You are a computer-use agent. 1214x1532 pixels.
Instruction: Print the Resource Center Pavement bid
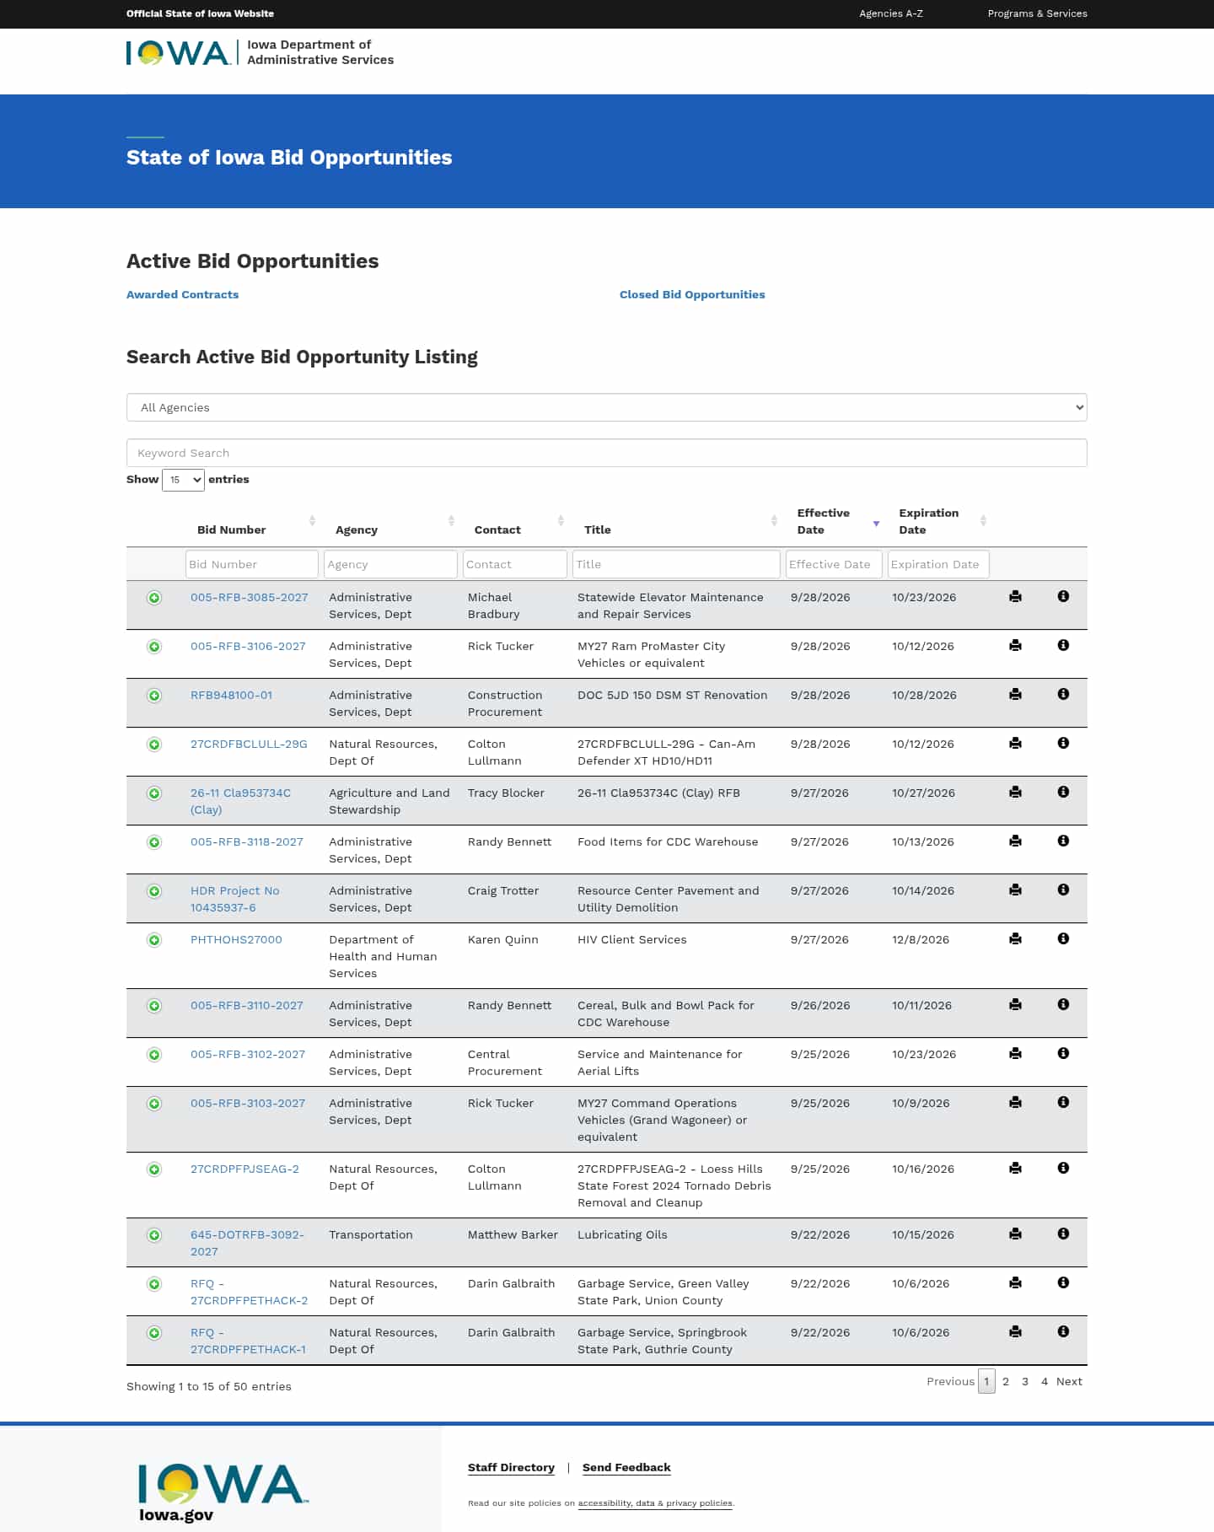coord(1015,890)
